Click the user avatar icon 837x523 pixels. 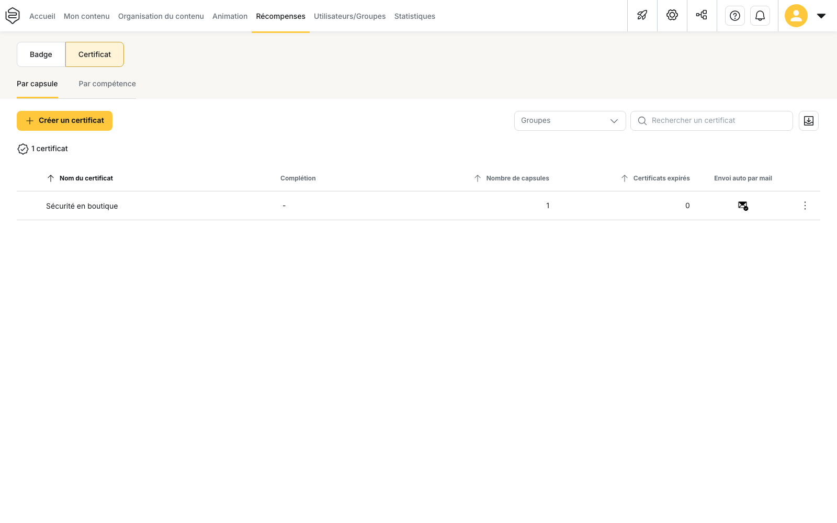[796, 16]
